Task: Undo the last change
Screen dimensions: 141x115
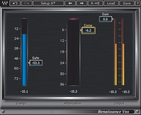Action: click(15, 3)
